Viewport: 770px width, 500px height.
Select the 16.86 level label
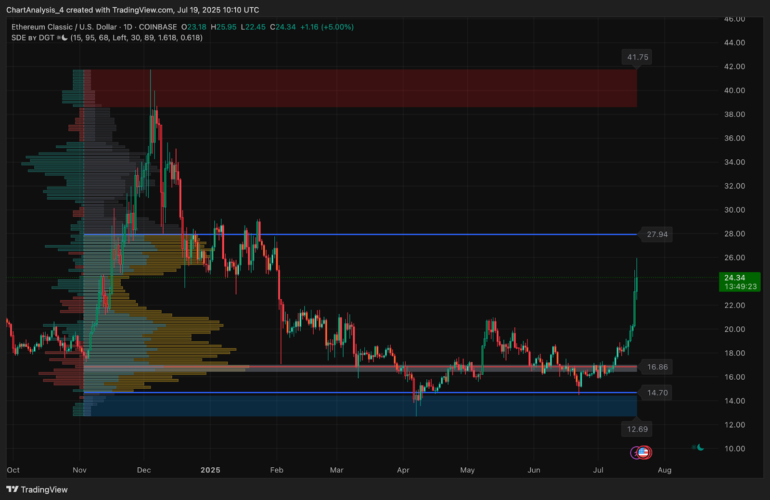[x=657, y=367]
